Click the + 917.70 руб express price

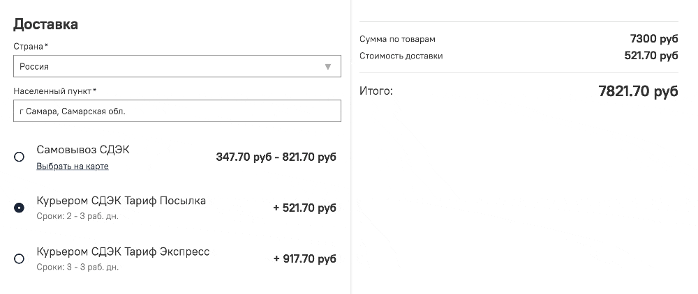pyautogui.click(x=304, y=259)
